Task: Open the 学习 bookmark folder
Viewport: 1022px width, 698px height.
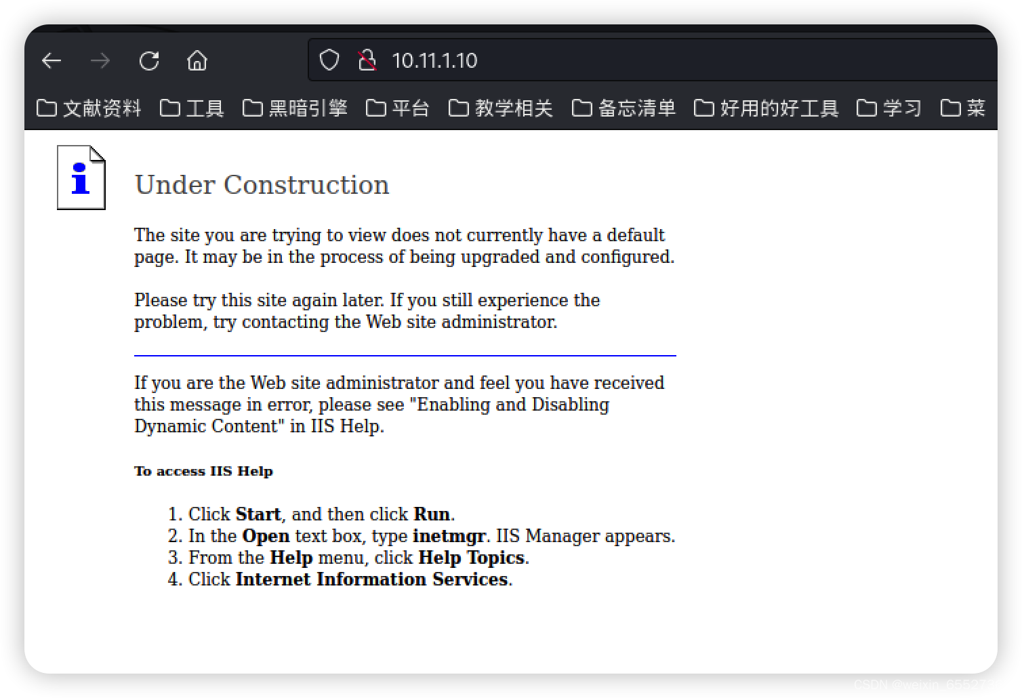Action: coord(889,108)
